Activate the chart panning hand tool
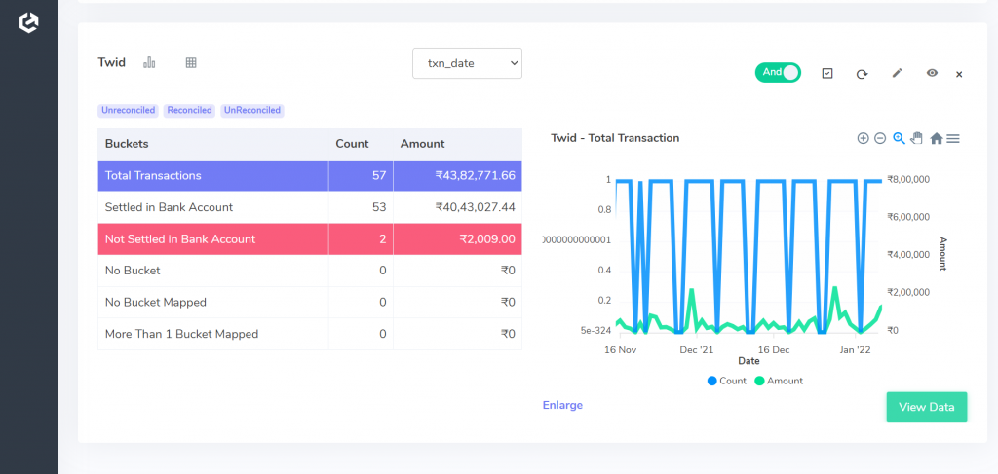 (916, 138)
